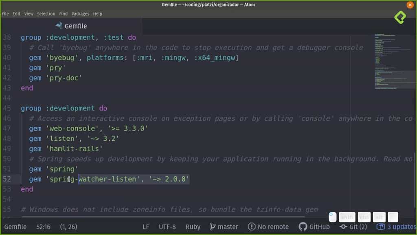The image size is (417, 235).
Task: Change line endings by clicking LF
Action: pyautogui.click(x=146, y=226)
